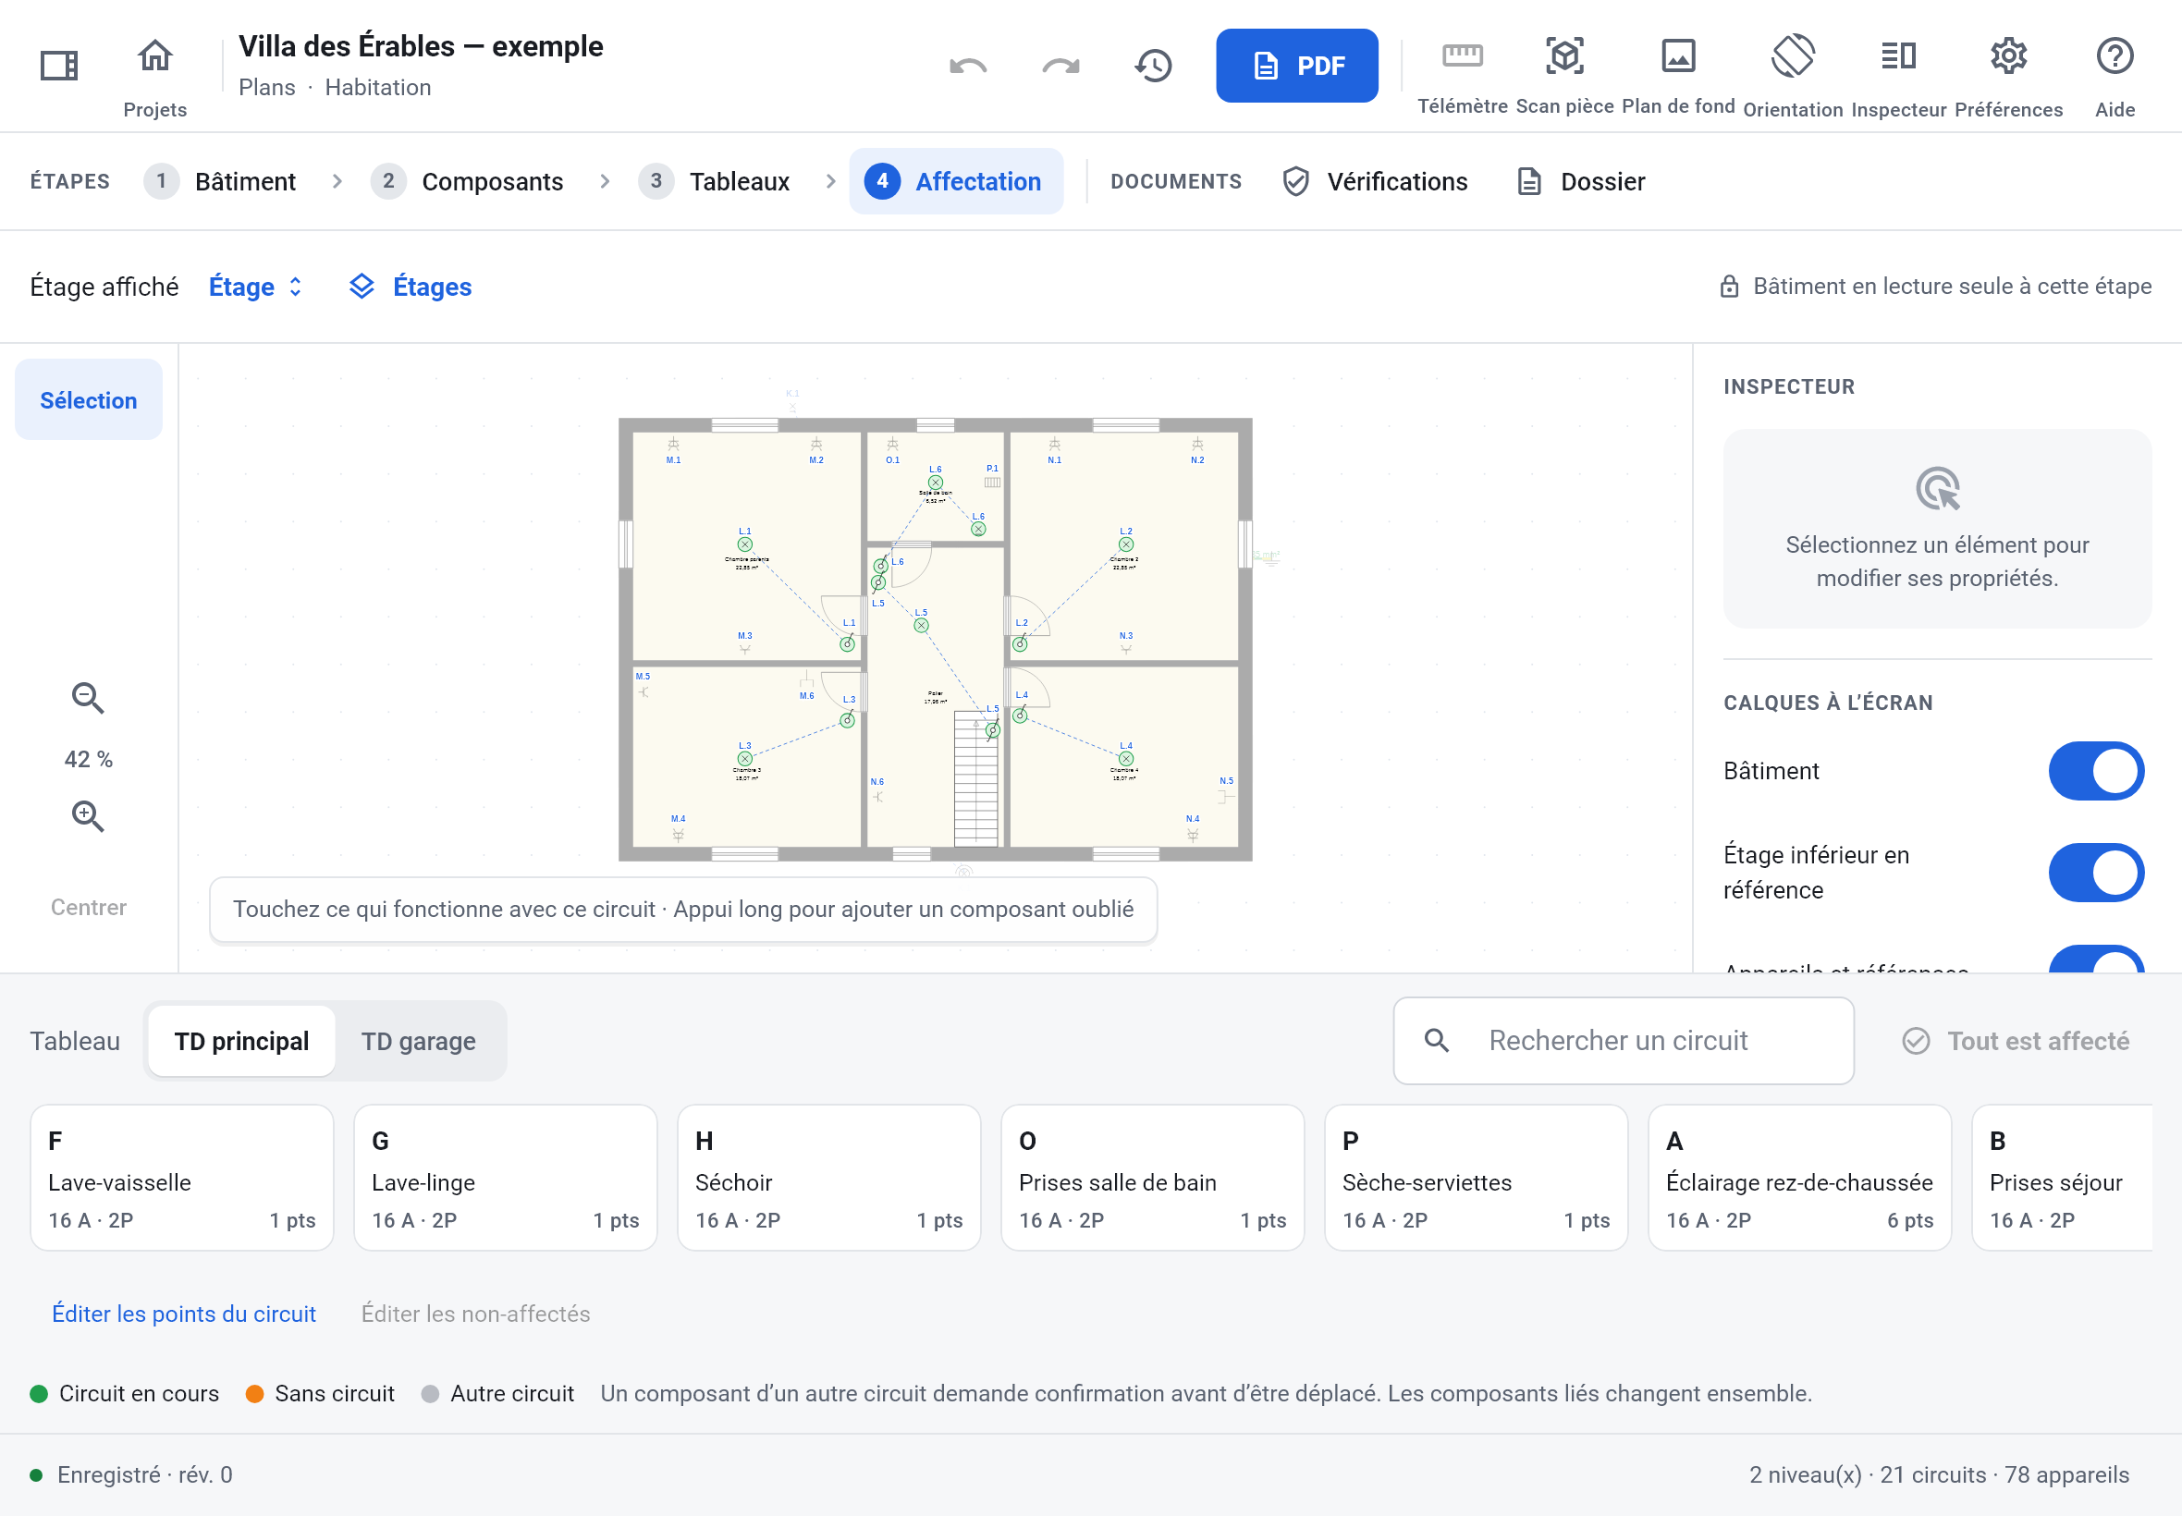
Task: Click Éditer les points du circuit
Action: click(x=183, y=1314)
